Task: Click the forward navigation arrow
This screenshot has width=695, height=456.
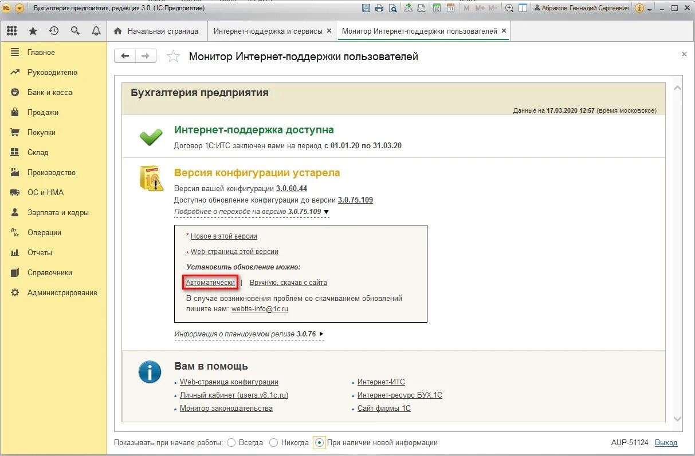Action: click(146, 55)
